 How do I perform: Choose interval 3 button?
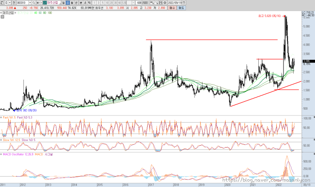[x=98, y=3]
